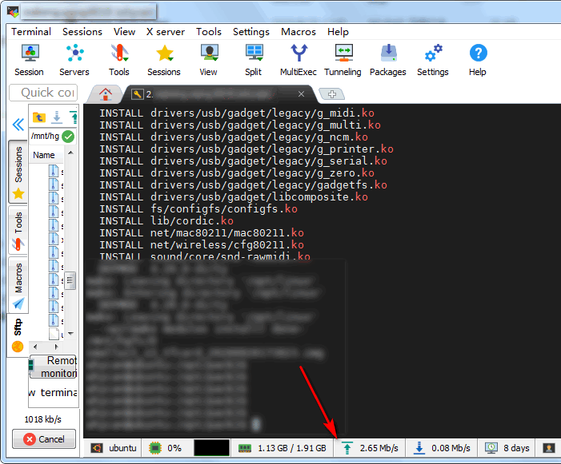
Task: Open the X server menu
Action: click(166, 32)
